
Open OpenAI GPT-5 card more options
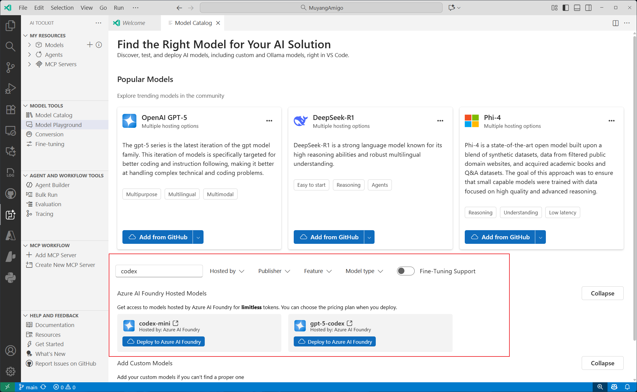[269, 121]
